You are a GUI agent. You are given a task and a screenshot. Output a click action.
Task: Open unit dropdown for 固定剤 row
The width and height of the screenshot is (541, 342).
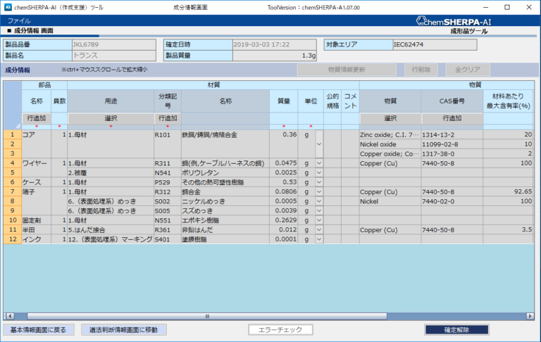pyautogui.click(x=319, y=220)
